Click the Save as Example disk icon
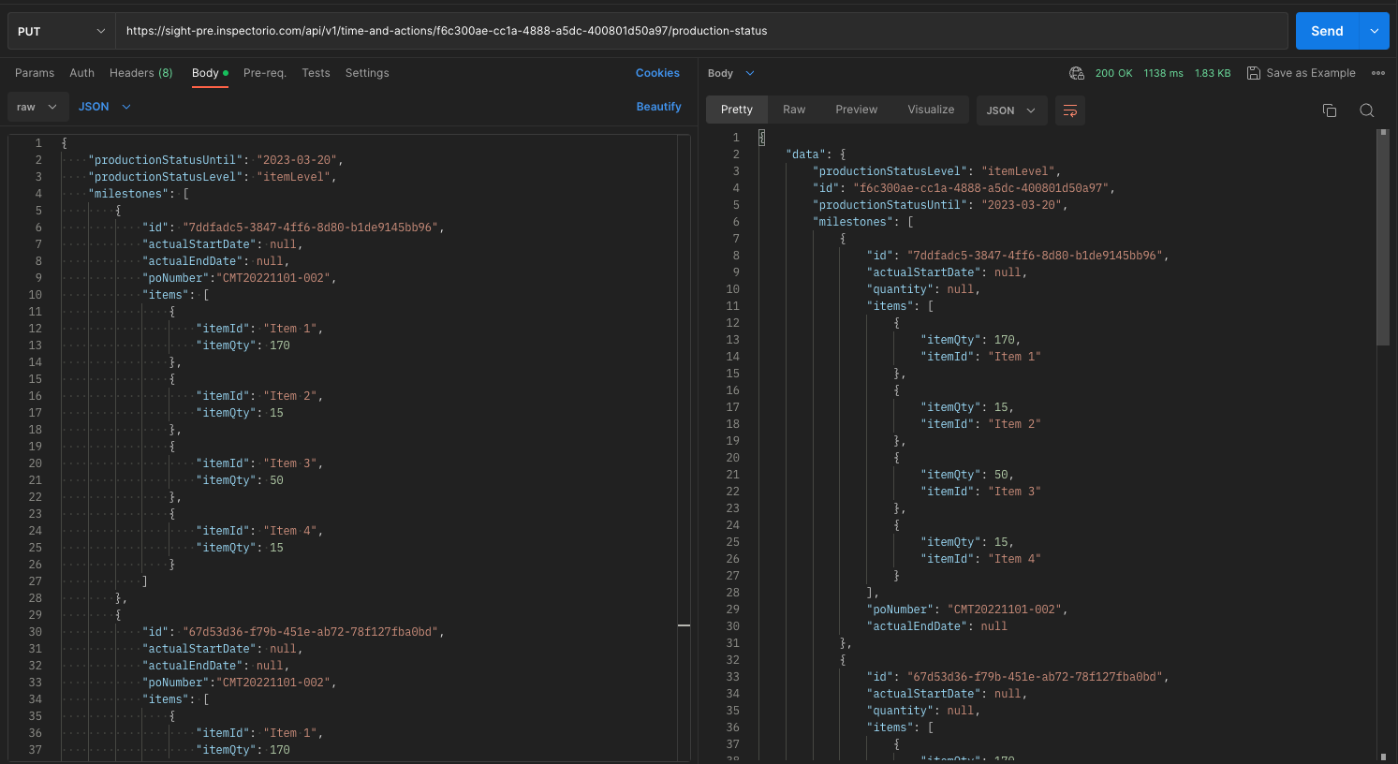This screenshot has width=1398, height=764. pos(1254,73)
